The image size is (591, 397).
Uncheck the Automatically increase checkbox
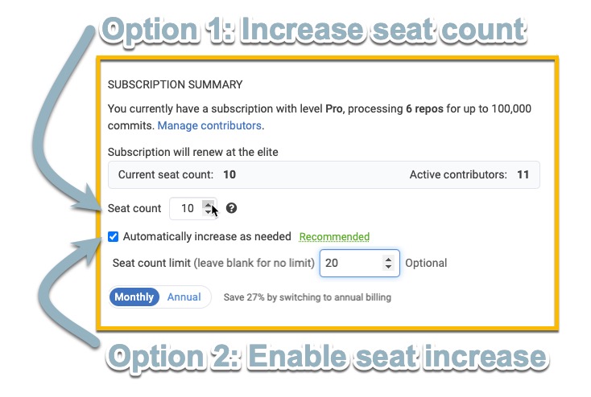pyautogui.click(x=114, y=237)
